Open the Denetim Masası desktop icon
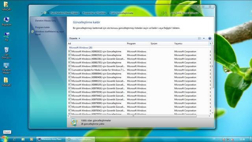This screenshot has height=142, width=252. point(6,68)
